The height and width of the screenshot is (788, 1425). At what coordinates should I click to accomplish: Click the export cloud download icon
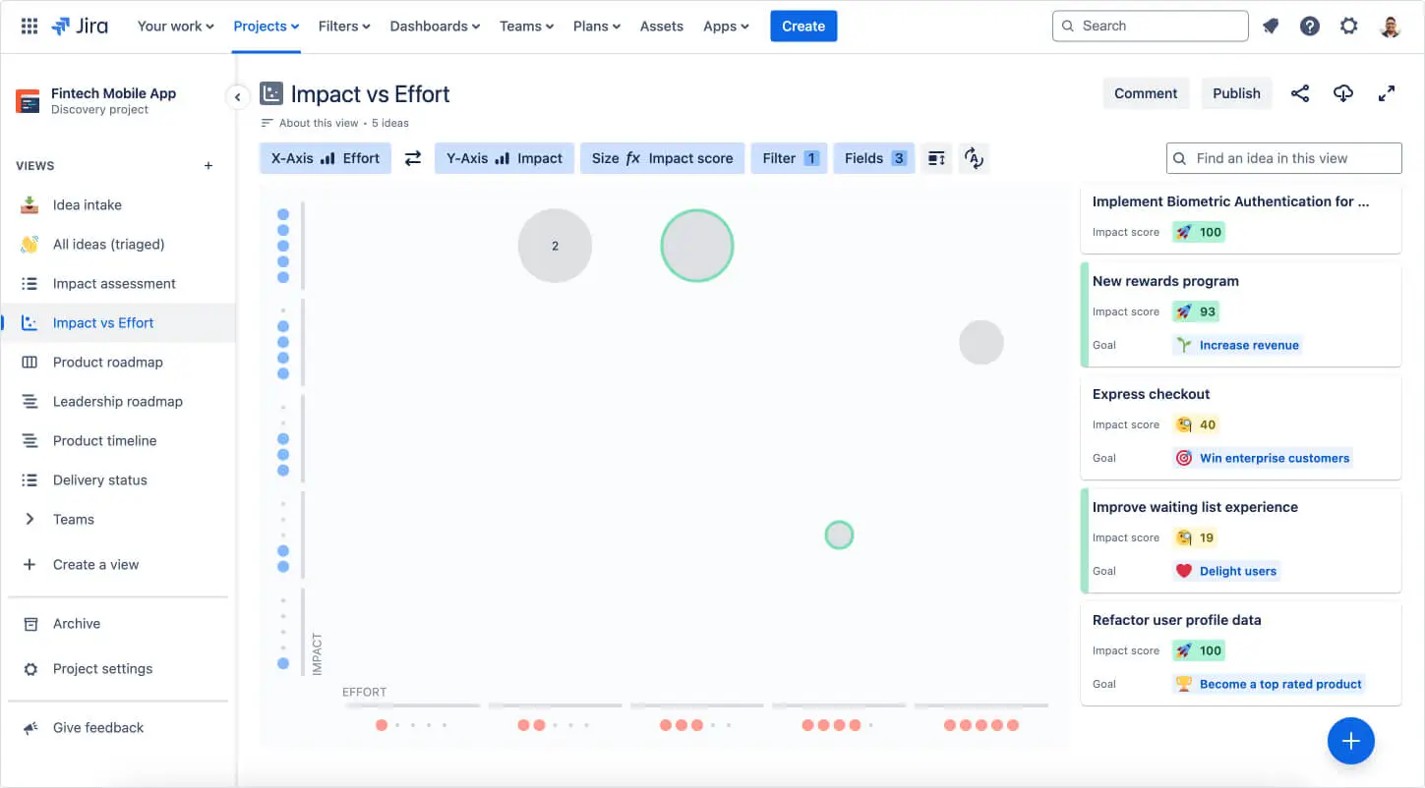tap(1343, 93)
